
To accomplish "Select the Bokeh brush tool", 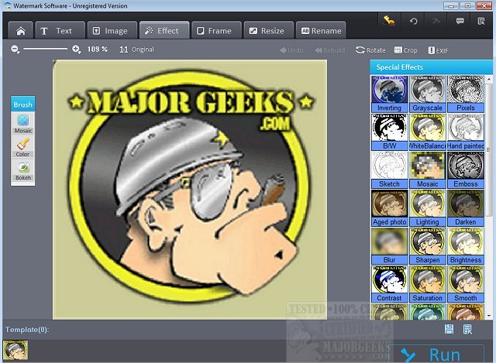I will point(23,171).
